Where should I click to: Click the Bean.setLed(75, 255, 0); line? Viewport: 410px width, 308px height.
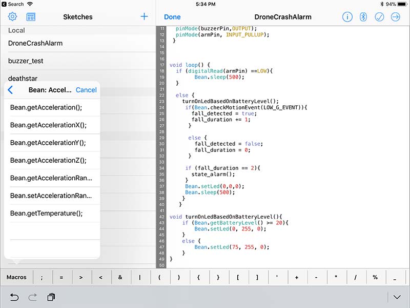tap(232, 247)
